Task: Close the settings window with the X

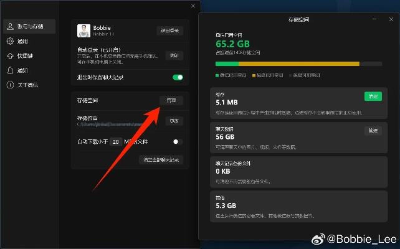Action: pyautogui.click(x=192, y=5)
